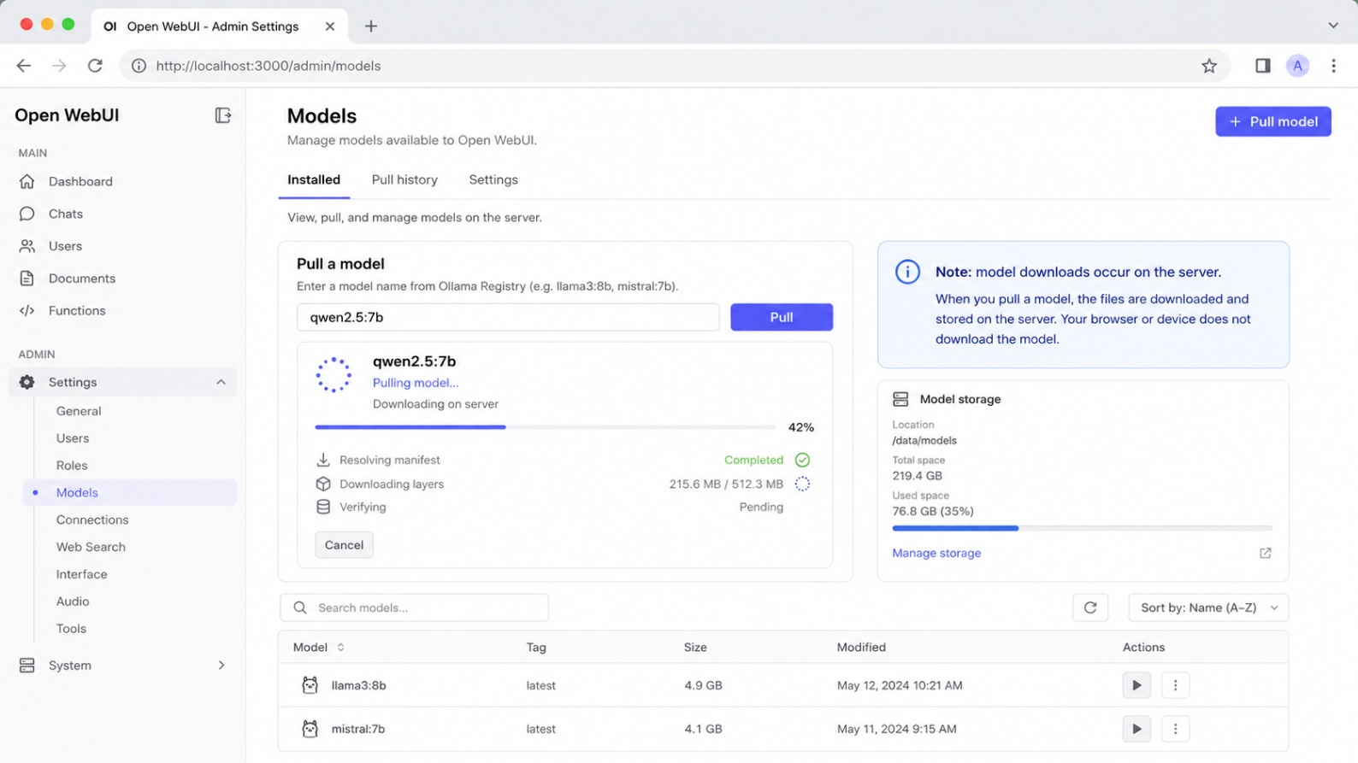The height and width of the screenshot is (763, 1358).
Task: Open the browser three-dot menu
Action: (x=1333, y=66)
